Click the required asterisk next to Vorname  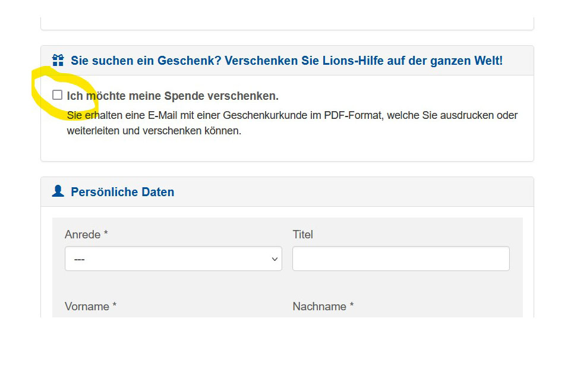(114, 304)
